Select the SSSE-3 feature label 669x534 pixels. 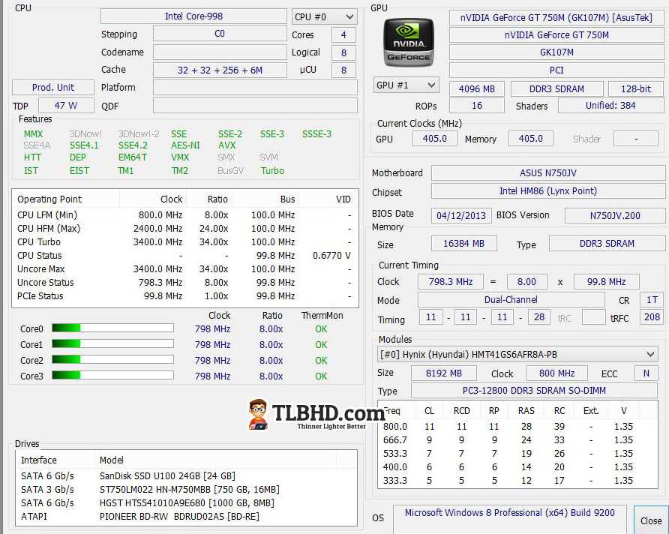316,134
